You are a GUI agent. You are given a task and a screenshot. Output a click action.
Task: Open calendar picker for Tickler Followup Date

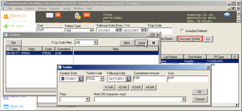click(129, 79)
